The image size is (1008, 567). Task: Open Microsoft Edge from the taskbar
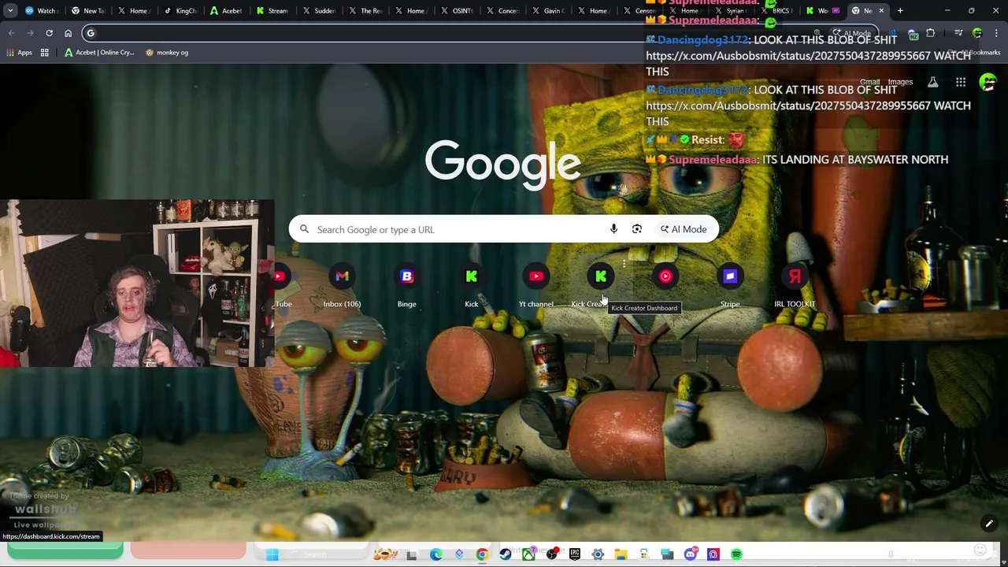point(435,554)
